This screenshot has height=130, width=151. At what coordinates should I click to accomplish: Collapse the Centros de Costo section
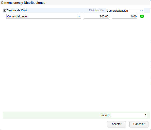click(5, 10)
